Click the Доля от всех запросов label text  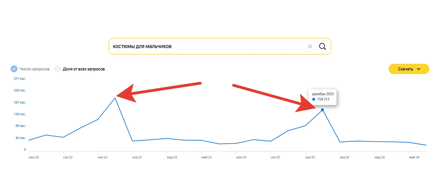(84, 69)
